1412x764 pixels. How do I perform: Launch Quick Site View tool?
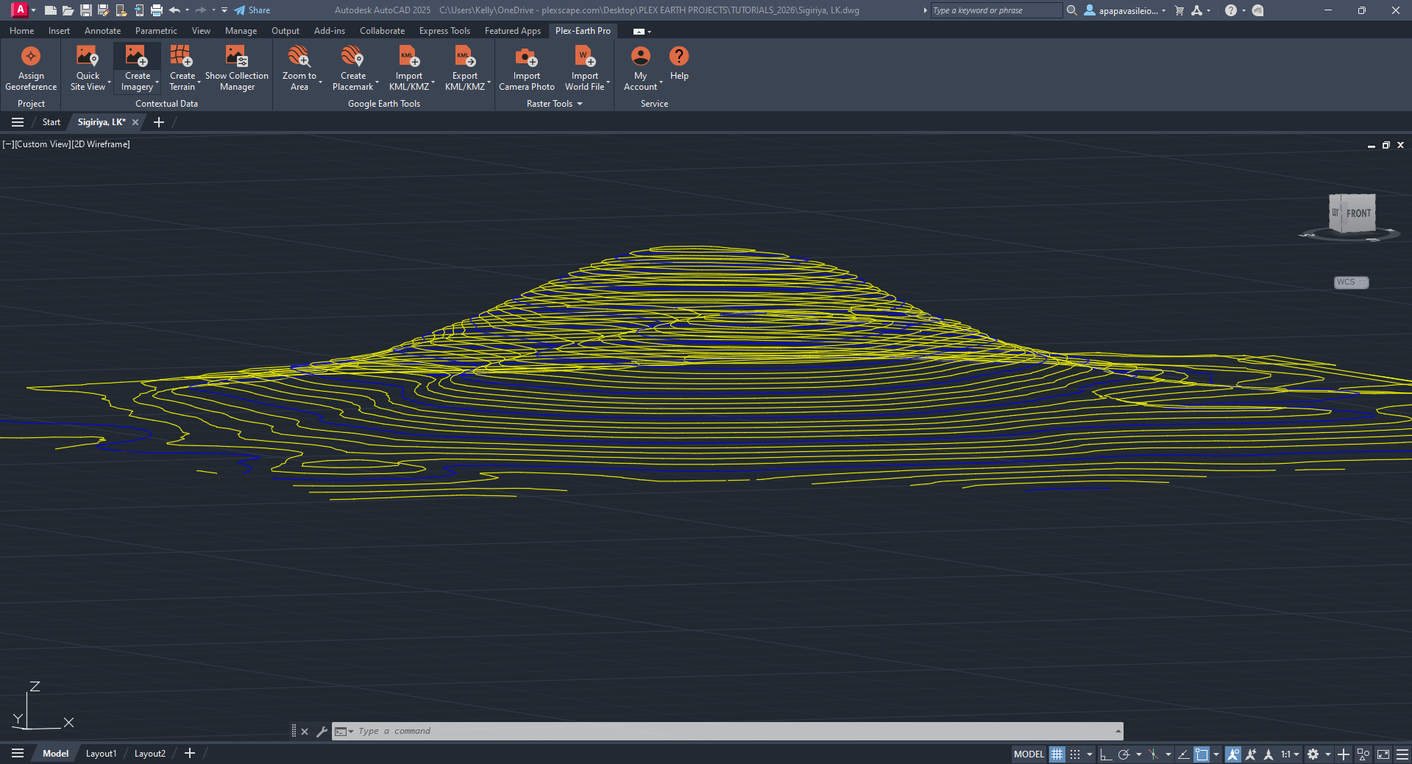click(x=88, y=68)
